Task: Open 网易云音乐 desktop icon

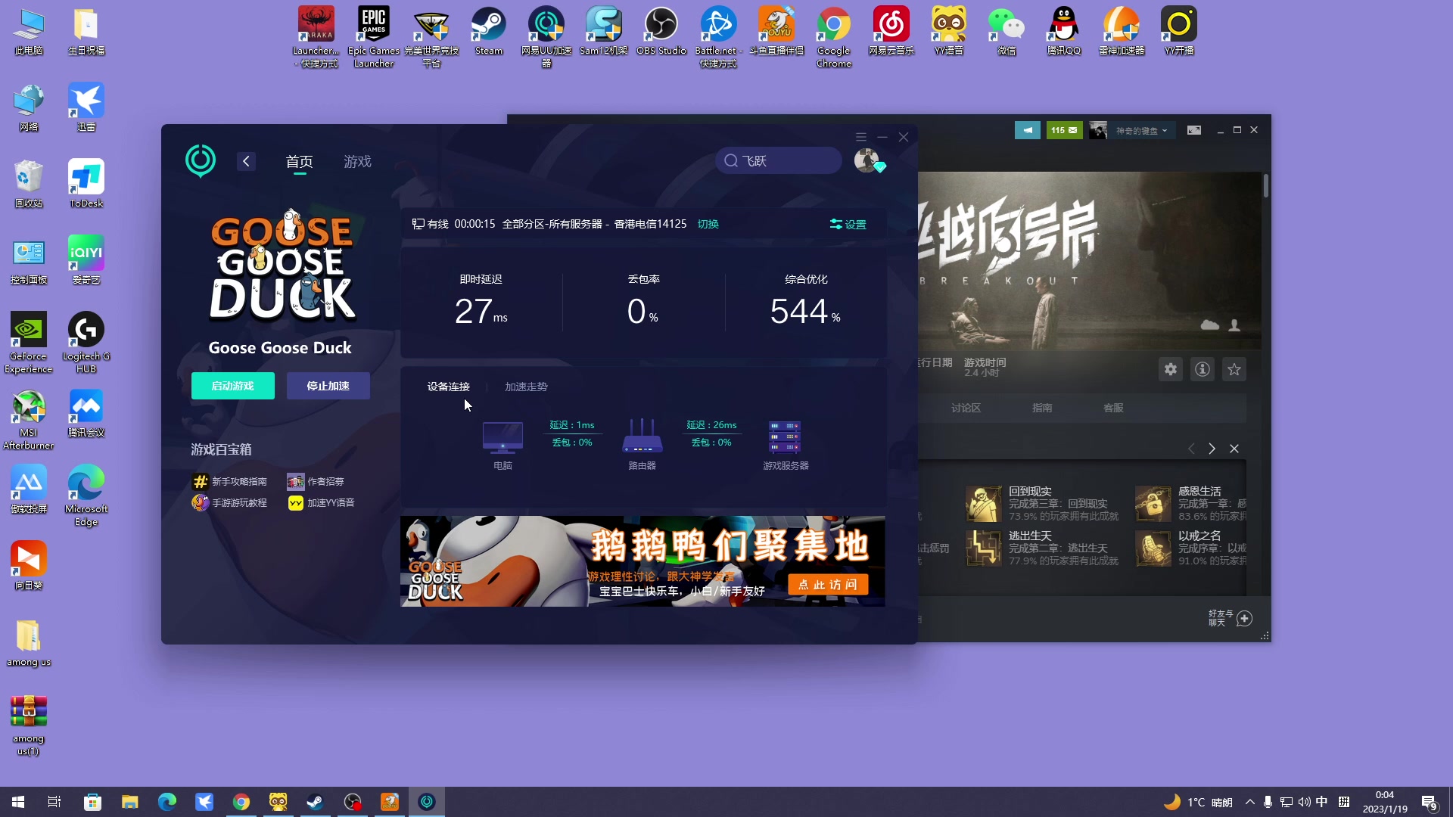Action: pos(891,31)
